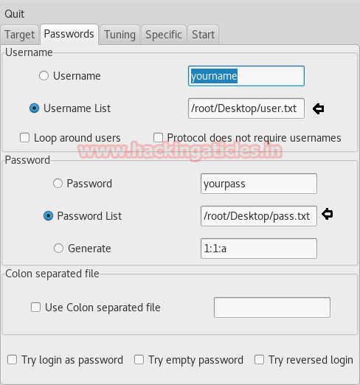Click the yourname username input field
The image size is (360, 385).
coord(246,76)
